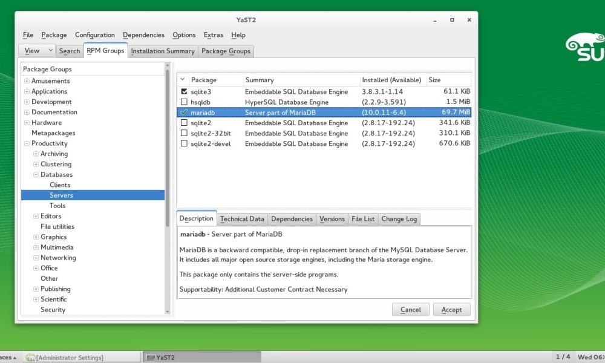The height and width of the screenshot is (363, 605).
Task: Check the hsqldb package checkbox
Action: tap(184, 102)
